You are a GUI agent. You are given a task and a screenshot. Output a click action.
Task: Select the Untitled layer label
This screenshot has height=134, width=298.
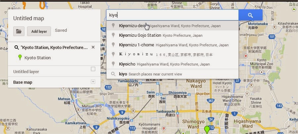(x=26, y=72)
